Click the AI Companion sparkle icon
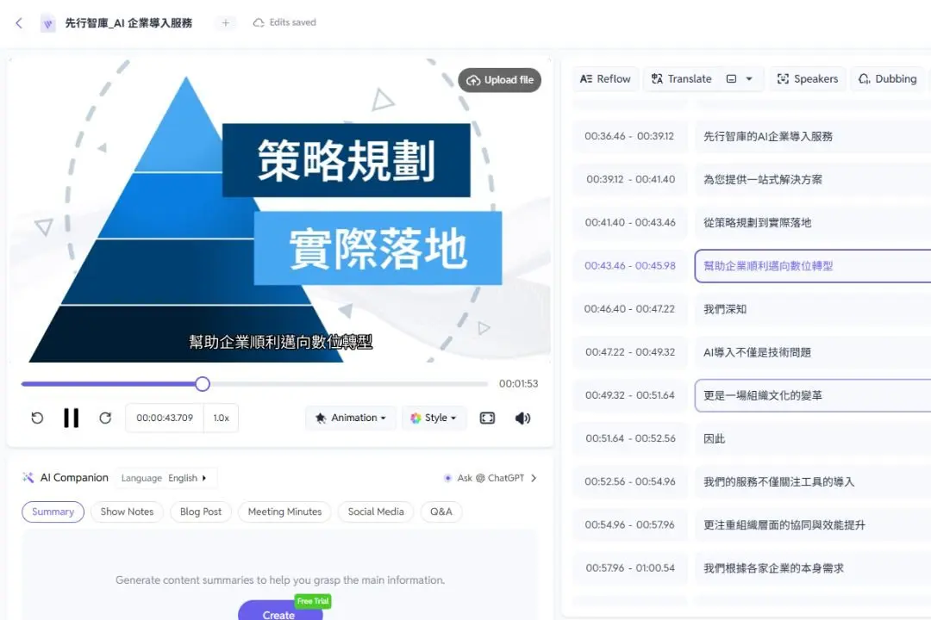 (x=28, y=478)
